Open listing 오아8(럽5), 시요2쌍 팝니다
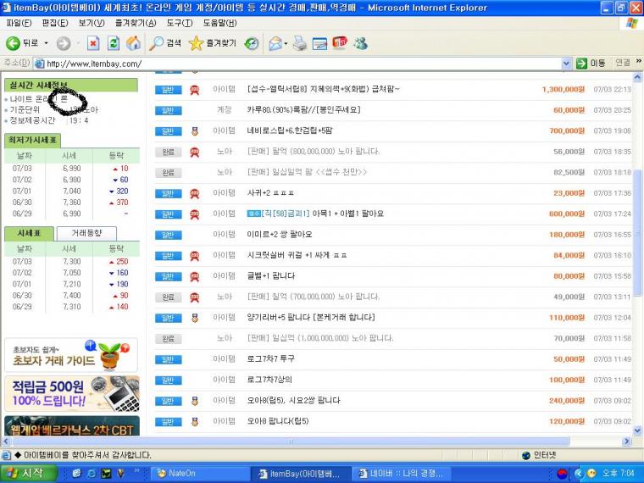The height and width of the screenshot is (483, 644). (x=293, y=400)
